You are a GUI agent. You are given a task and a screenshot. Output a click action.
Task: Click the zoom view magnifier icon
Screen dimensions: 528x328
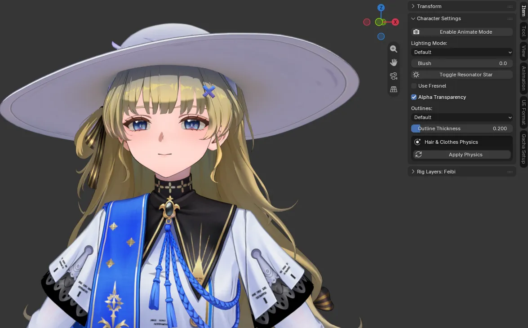[393, 49]
